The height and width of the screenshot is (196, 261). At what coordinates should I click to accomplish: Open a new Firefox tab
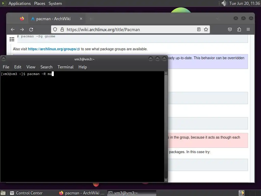90,19
